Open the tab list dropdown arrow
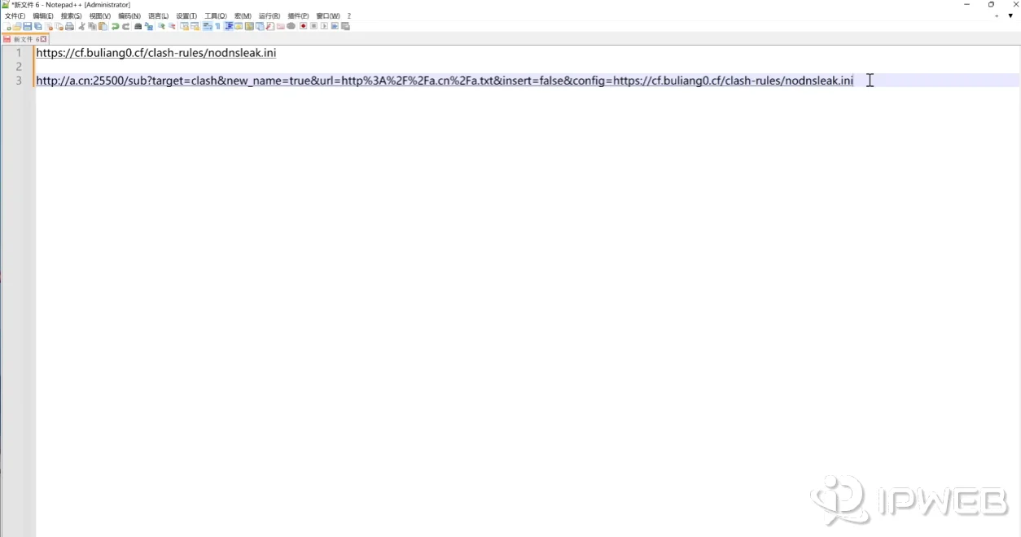The height and width of the screenshot is (537, 1021). coord(1010,15)
